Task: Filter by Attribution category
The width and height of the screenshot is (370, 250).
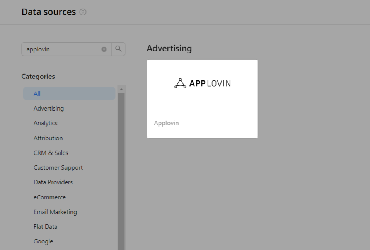Action: (x=48, y=138)
